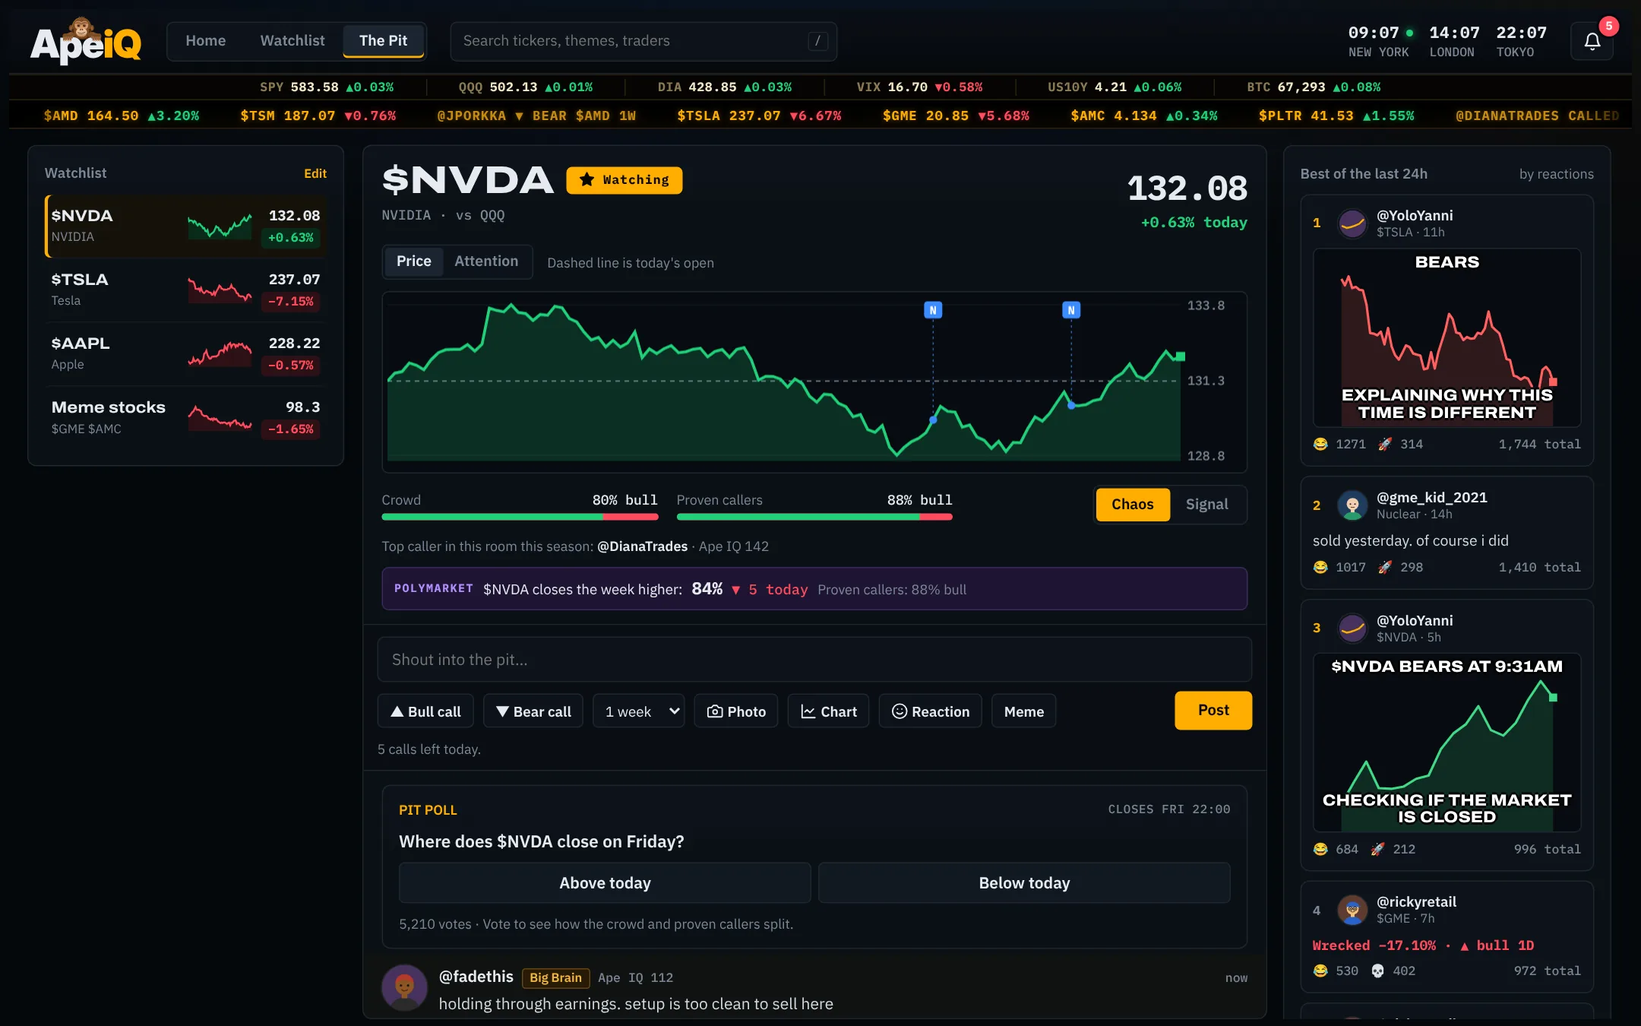Open @DianaTrades top caller link
Image resolution: width=1641 pixels, height=1026 pixels.
tap(642, 546)
